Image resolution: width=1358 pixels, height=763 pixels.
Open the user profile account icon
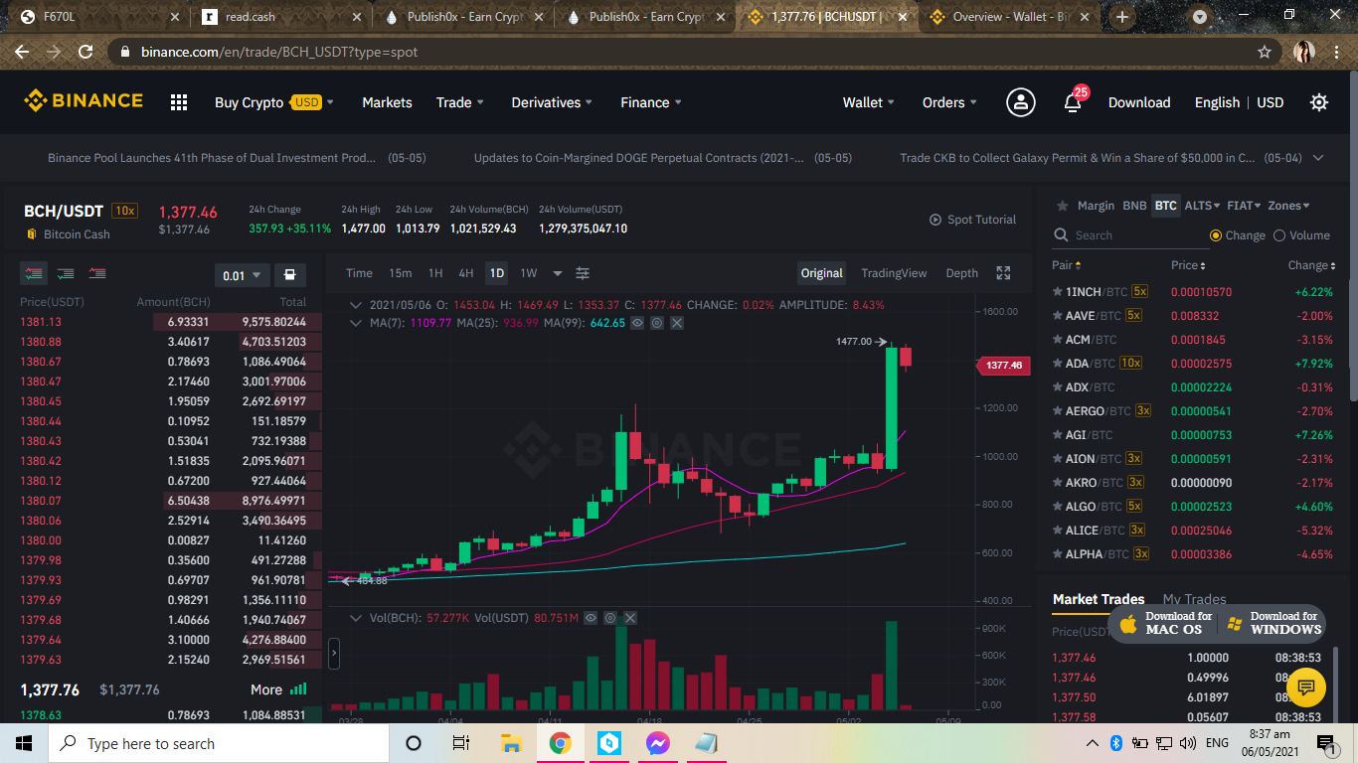click(1020, 102)
